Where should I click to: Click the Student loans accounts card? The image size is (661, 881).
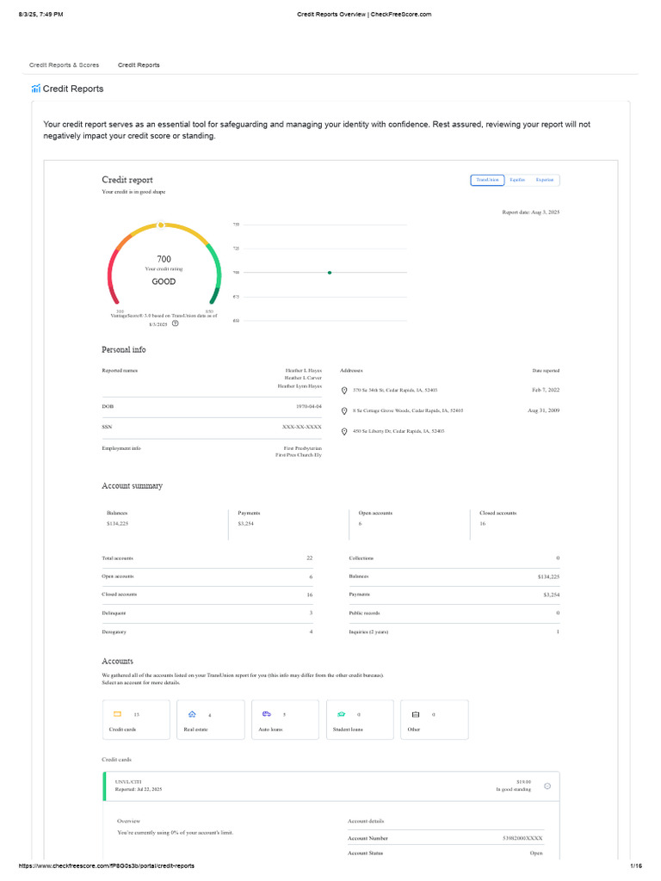coord(360,719)
